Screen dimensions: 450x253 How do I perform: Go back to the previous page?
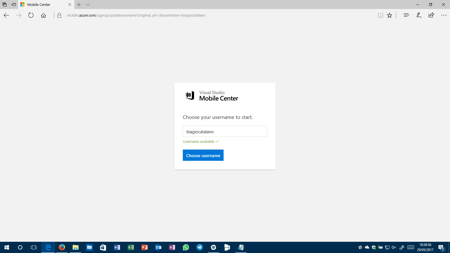tap(6, 15)
